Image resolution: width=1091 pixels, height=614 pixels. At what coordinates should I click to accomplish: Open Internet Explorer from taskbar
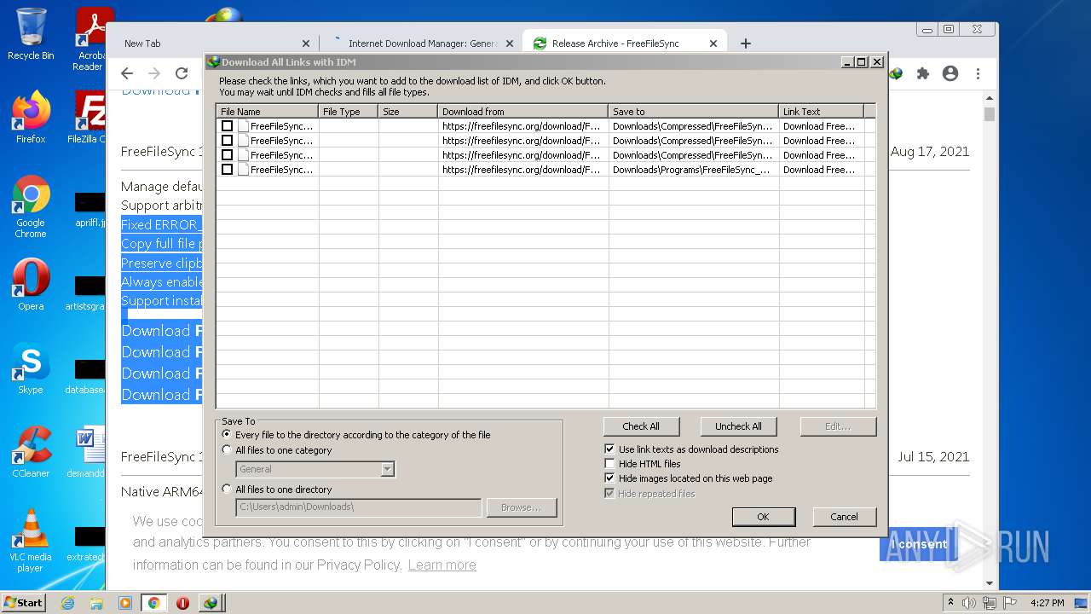point(67,603)
